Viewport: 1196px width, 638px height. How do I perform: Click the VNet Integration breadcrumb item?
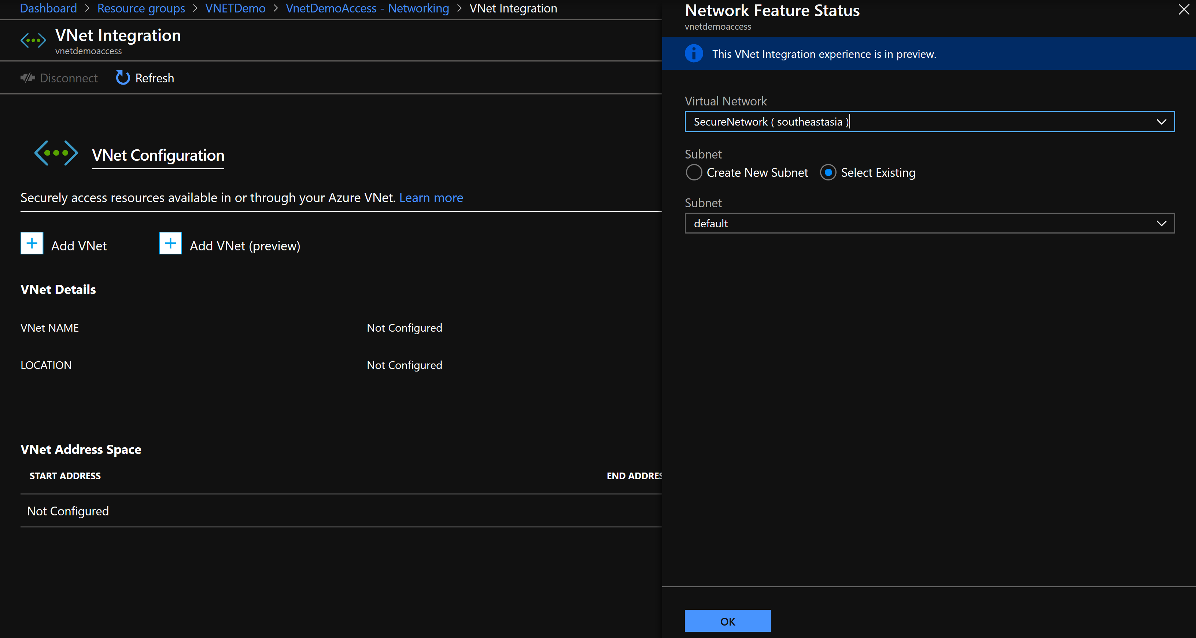[x=513, y=8]
